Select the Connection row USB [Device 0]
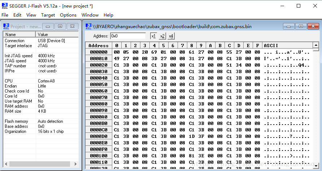 tap(41, 41)
